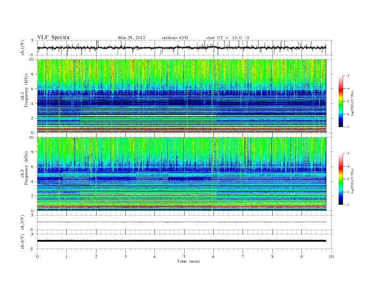Click the "ch.3(V)" axis label
The width and height of the screenshot is (373, 288).
pos(23,223)
